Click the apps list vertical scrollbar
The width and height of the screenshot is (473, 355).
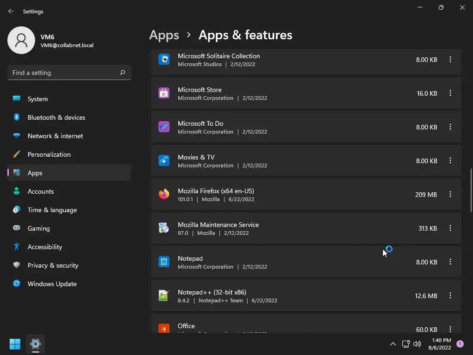pos(471,190)
